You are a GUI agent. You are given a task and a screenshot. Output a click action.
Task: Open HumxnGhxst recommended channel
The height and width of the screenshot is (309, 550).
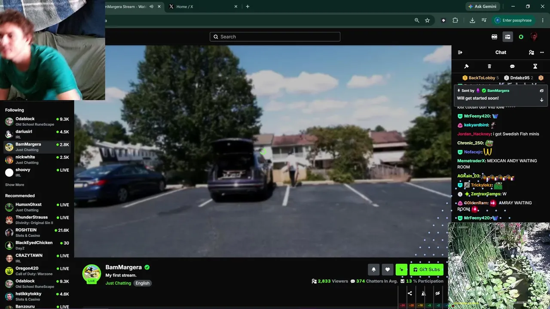(x=37, y=207)
